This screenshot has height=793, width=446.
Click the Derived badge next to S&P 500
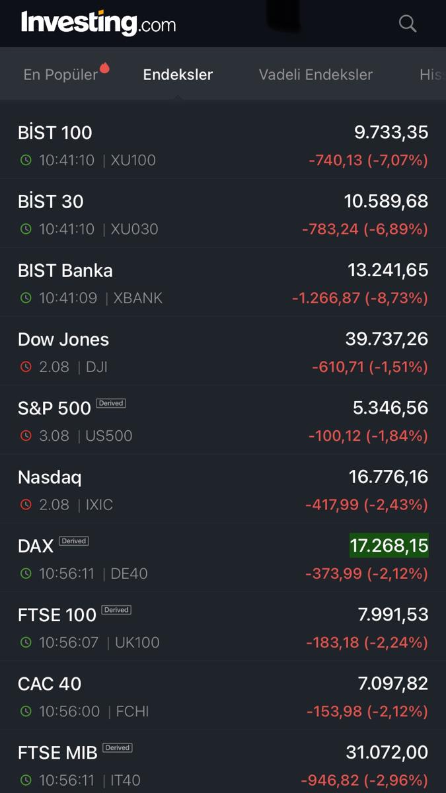pos(111,403)
